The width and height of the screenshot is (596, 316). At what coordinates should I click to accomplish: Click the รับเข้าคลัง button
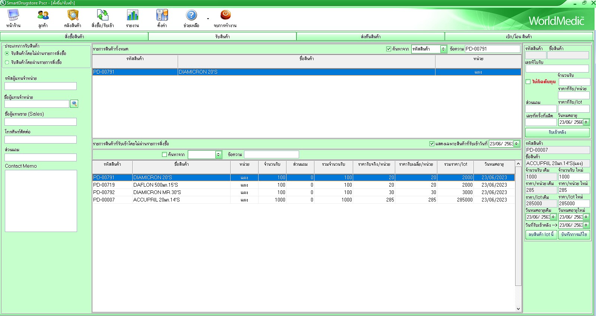557,132
